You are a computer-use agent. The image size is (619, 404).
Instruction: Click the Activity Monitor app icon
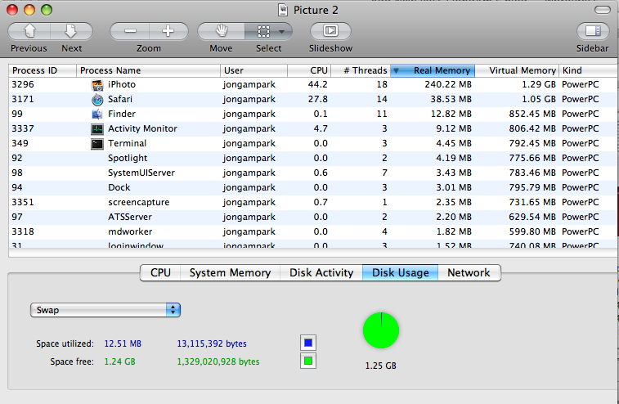click(x=97, y=128)
